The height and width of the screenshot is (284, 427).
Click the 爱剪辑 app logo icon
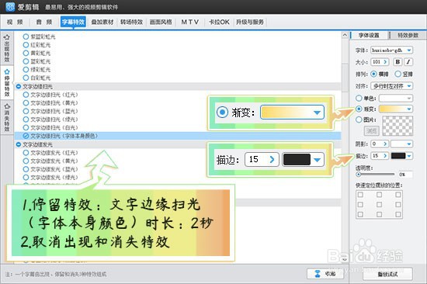pos(10,7)
